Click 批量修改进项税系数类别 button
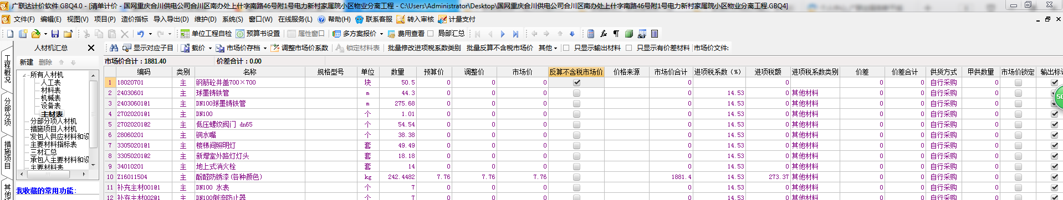 [x=424, y=48]
